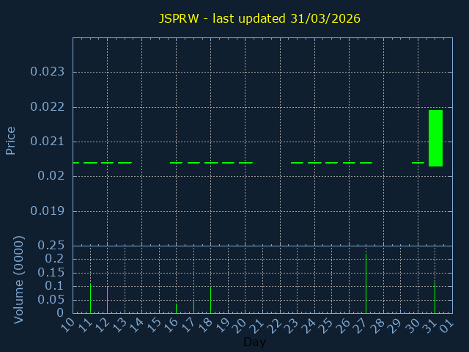469x352 pixels.
Task: Click the 0.25 volume axis label
Action: pyautogui.click(x=51, y=245)
